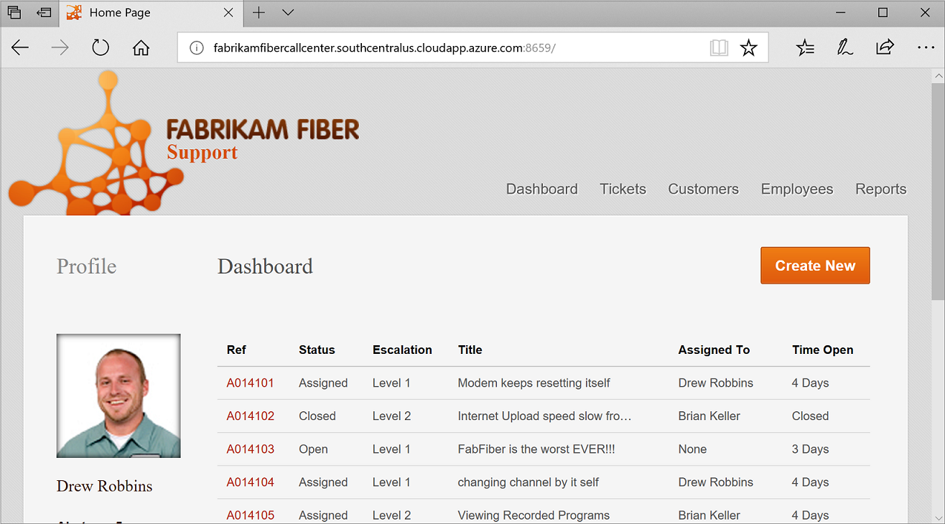
Task: Open the Settings and more menu
Action: click(x=926, y=47)
